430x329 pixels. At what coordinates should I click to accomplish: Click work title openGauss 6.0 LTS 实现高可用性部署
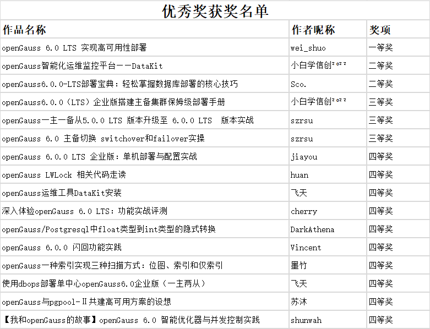74,48
